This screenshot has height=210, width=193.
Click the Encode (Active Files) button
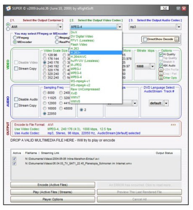(x=52, y=185)
